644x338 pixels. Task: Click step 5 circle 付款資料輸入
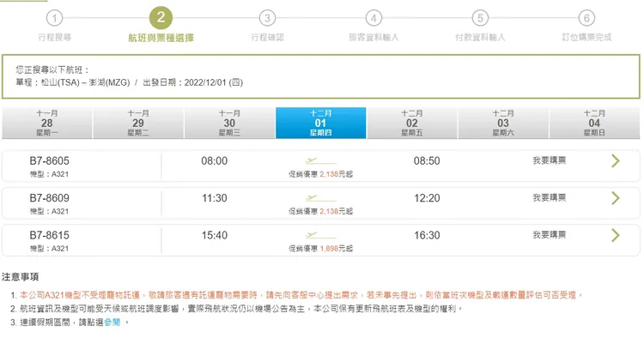click(480, 18)
